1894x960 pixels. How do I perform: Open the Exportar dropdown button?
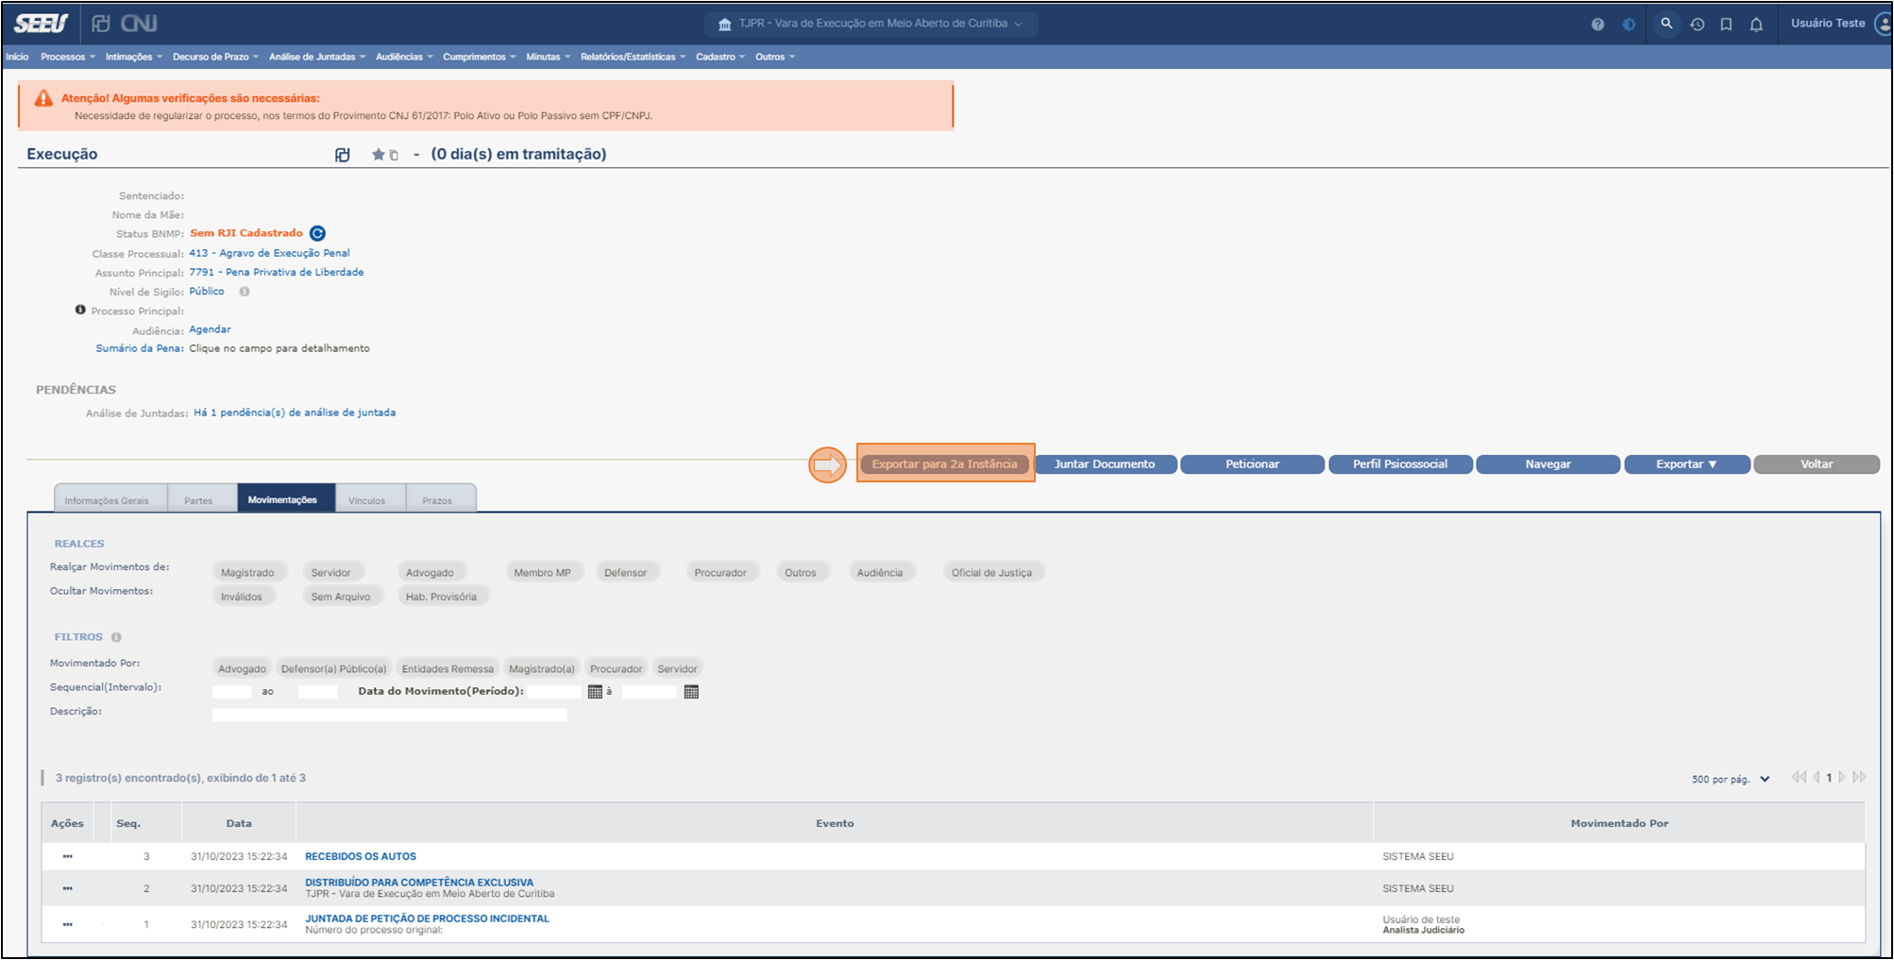[1686, 464]
